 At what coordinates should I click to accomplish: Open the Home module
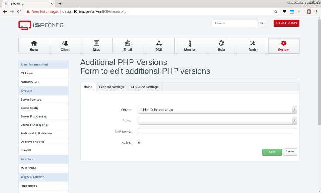34,46
